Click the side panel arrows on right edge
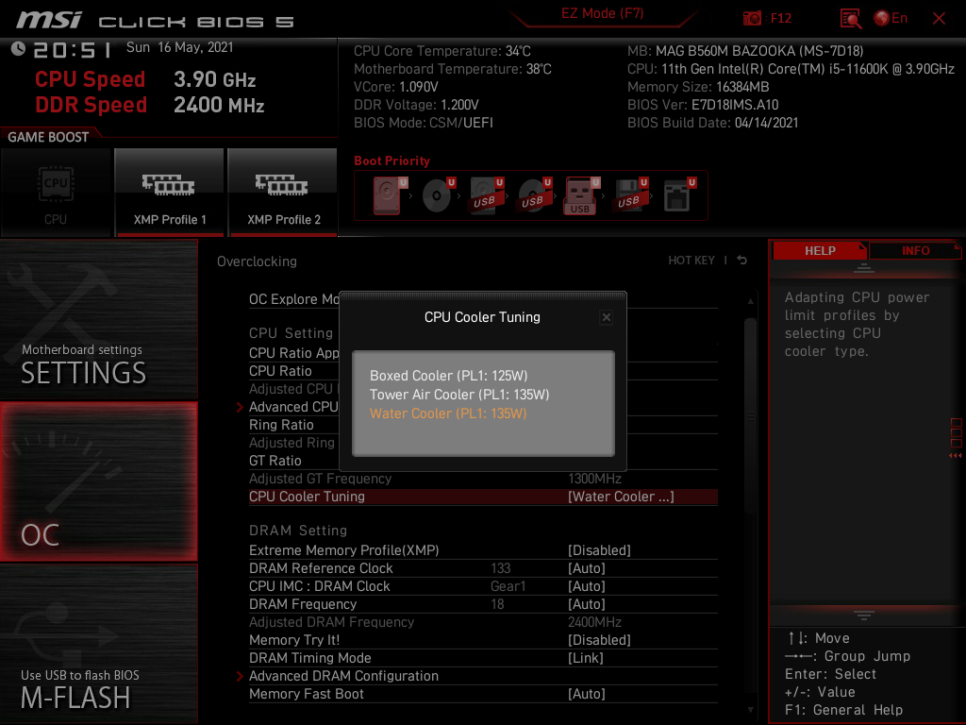Image resolution: width=966 pixels, height=725 pixels. (x=956, y=456)
